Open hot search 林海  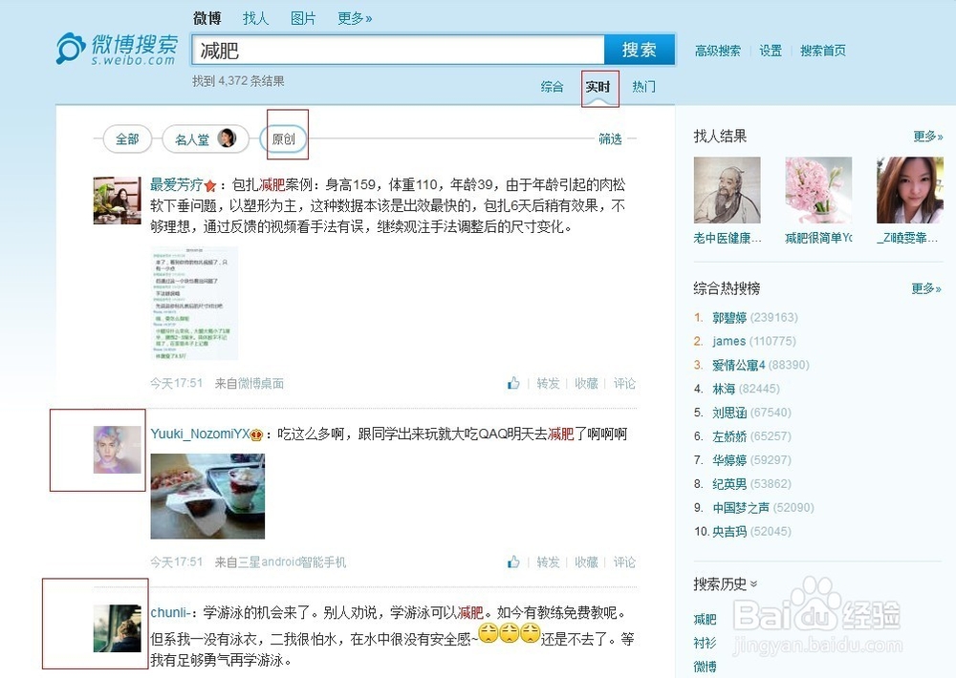point(724,389)
